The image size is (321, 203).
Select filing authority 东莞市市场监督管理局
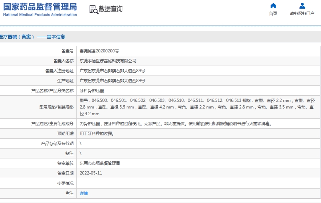(x=100, y=163)
